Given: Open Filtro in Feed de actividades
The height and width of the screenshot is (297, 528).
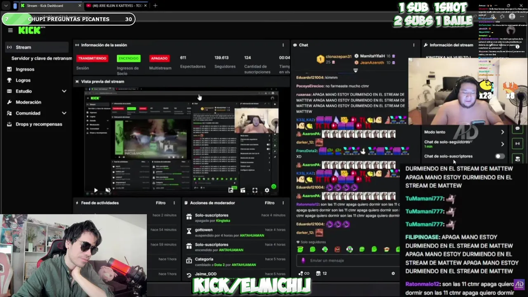Looking at the screenshot, I should 160,203.
